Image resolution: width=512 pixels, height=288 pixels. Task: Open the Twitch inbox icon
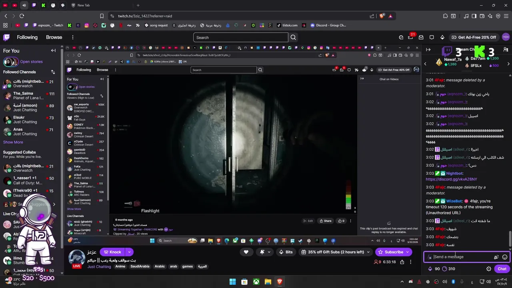pos(421,37)
